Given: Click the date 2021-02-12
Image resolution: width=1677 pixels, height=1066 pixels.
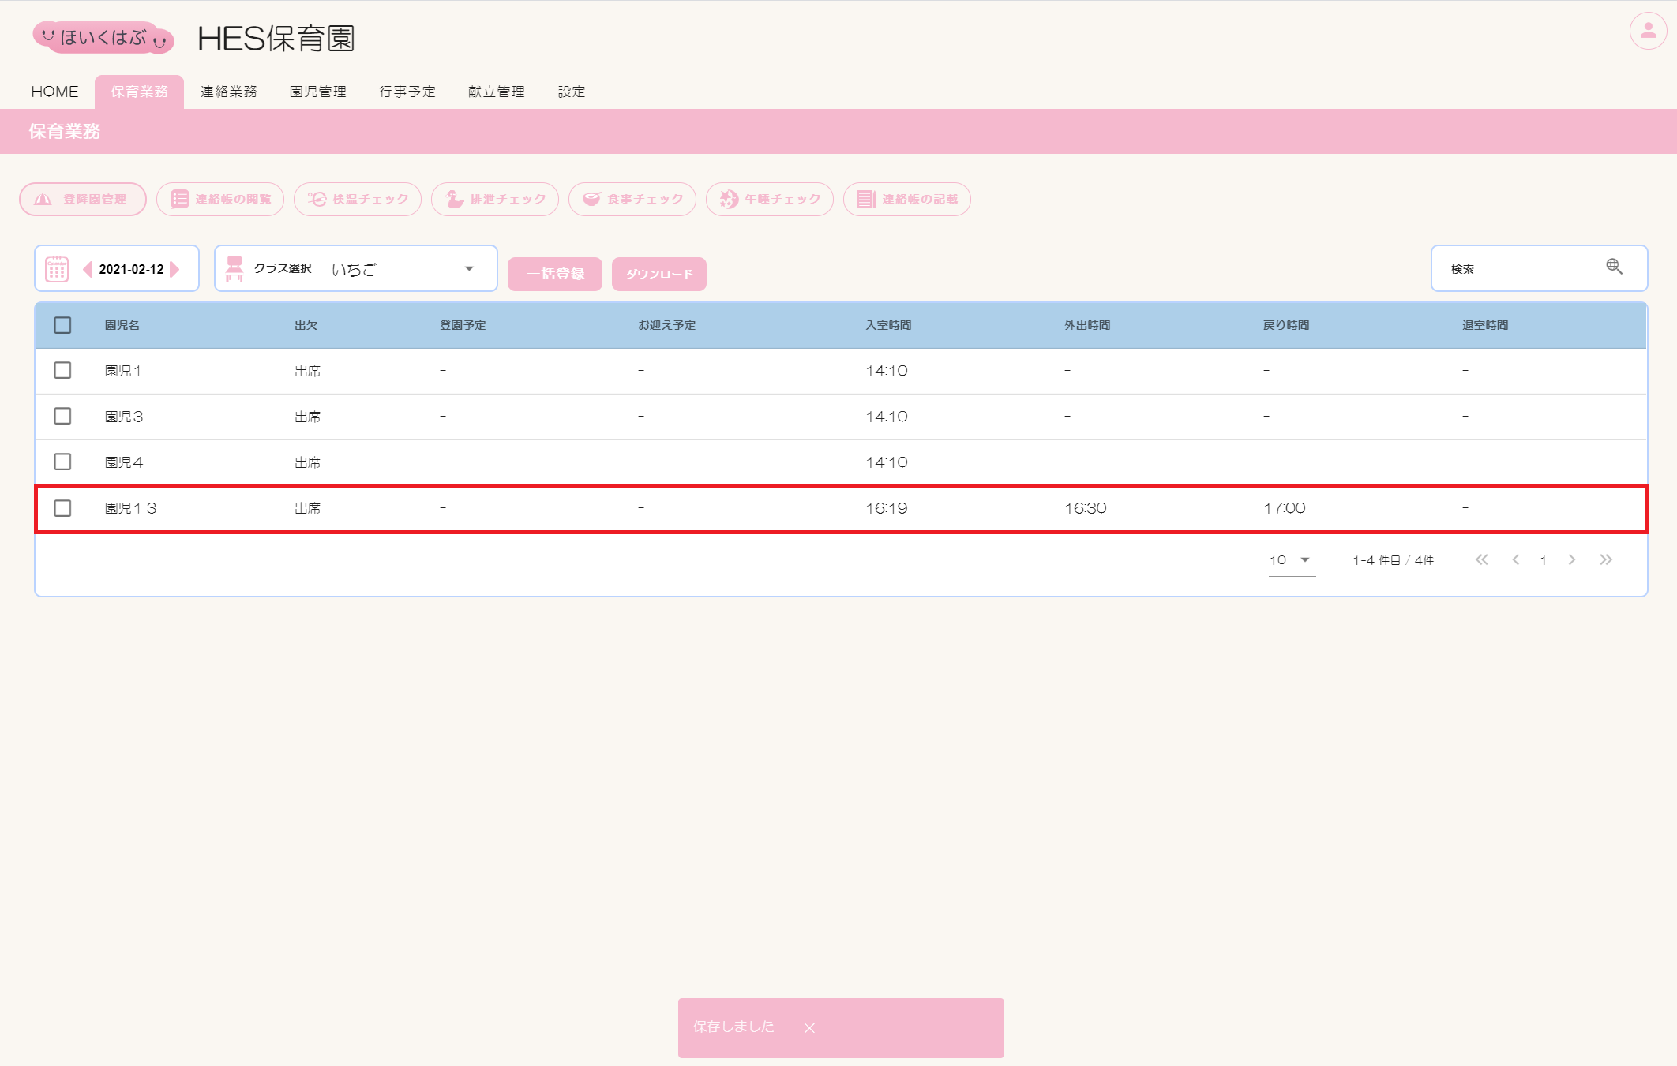Looking at the screenshot, I should coord(131,269).
